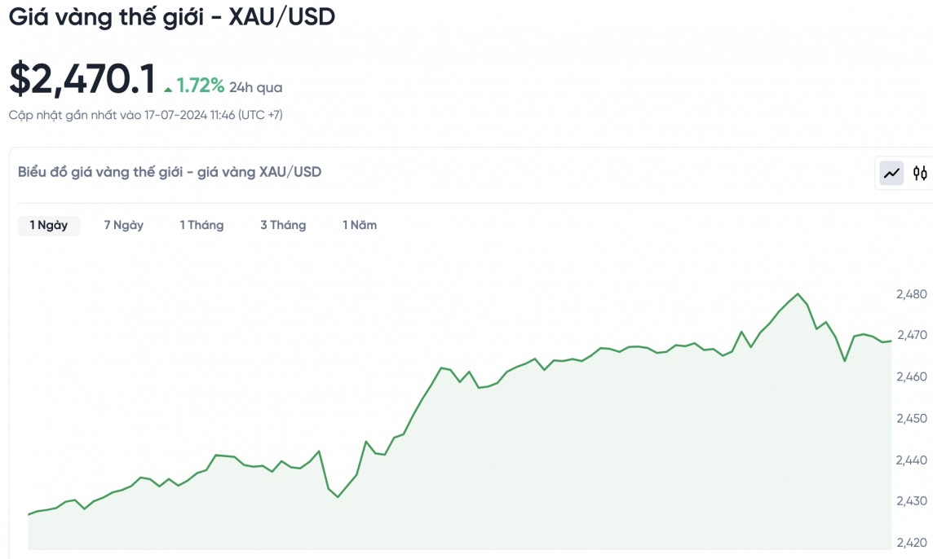Click the 2,420 y-axis label
933x559 pixels.
tap(911, 543)
